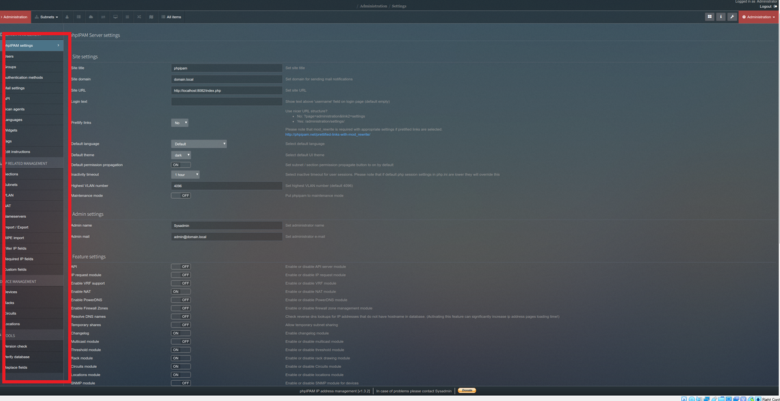Image resolution: width=780 pixels, height=401 pixels.
Task: Select phpIPAM settings in sidebar
Action: [32, 45]
